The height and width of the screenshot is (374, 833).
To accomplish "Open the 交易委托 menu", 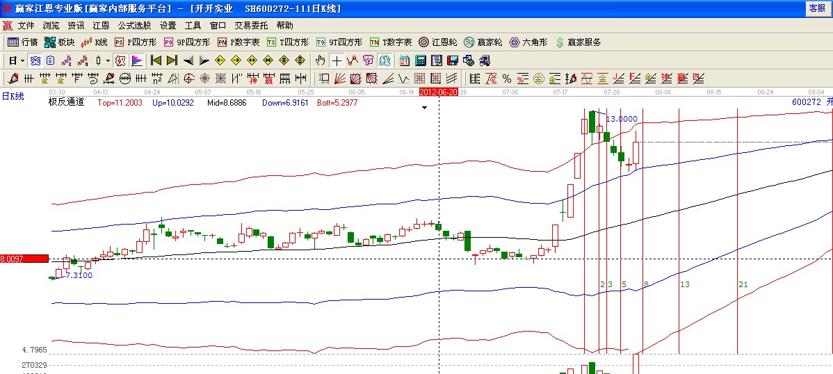I will [x=251, y=25].
